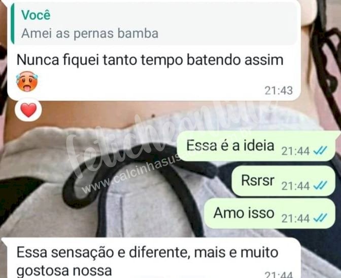Select the "Rsrsr" message bubble
This screenshot has height=278, width=341.
pos(284,181)
